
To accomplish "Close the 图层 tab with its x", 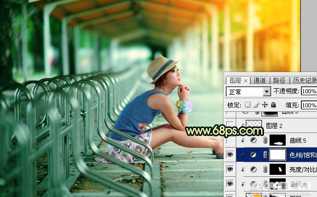I will point(245,81).
